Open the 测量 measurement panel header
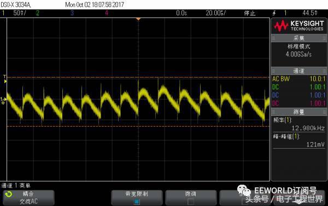The height and width of the screenshot is (206, 328). 298,112
